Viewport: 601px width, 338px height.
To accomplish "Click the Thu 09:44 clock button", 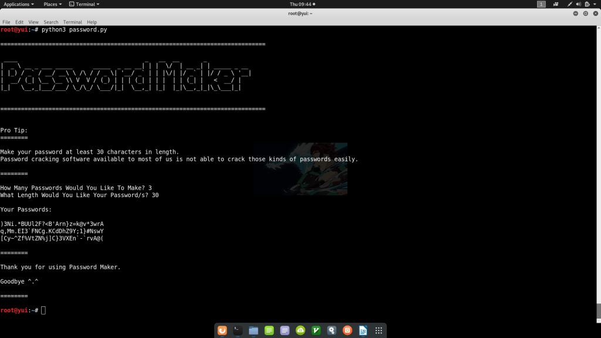I will tap(302, 4).
